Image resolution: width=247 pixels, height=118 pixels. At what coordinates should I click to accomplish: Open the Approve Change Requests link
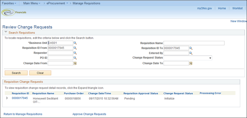click(89, 114)
